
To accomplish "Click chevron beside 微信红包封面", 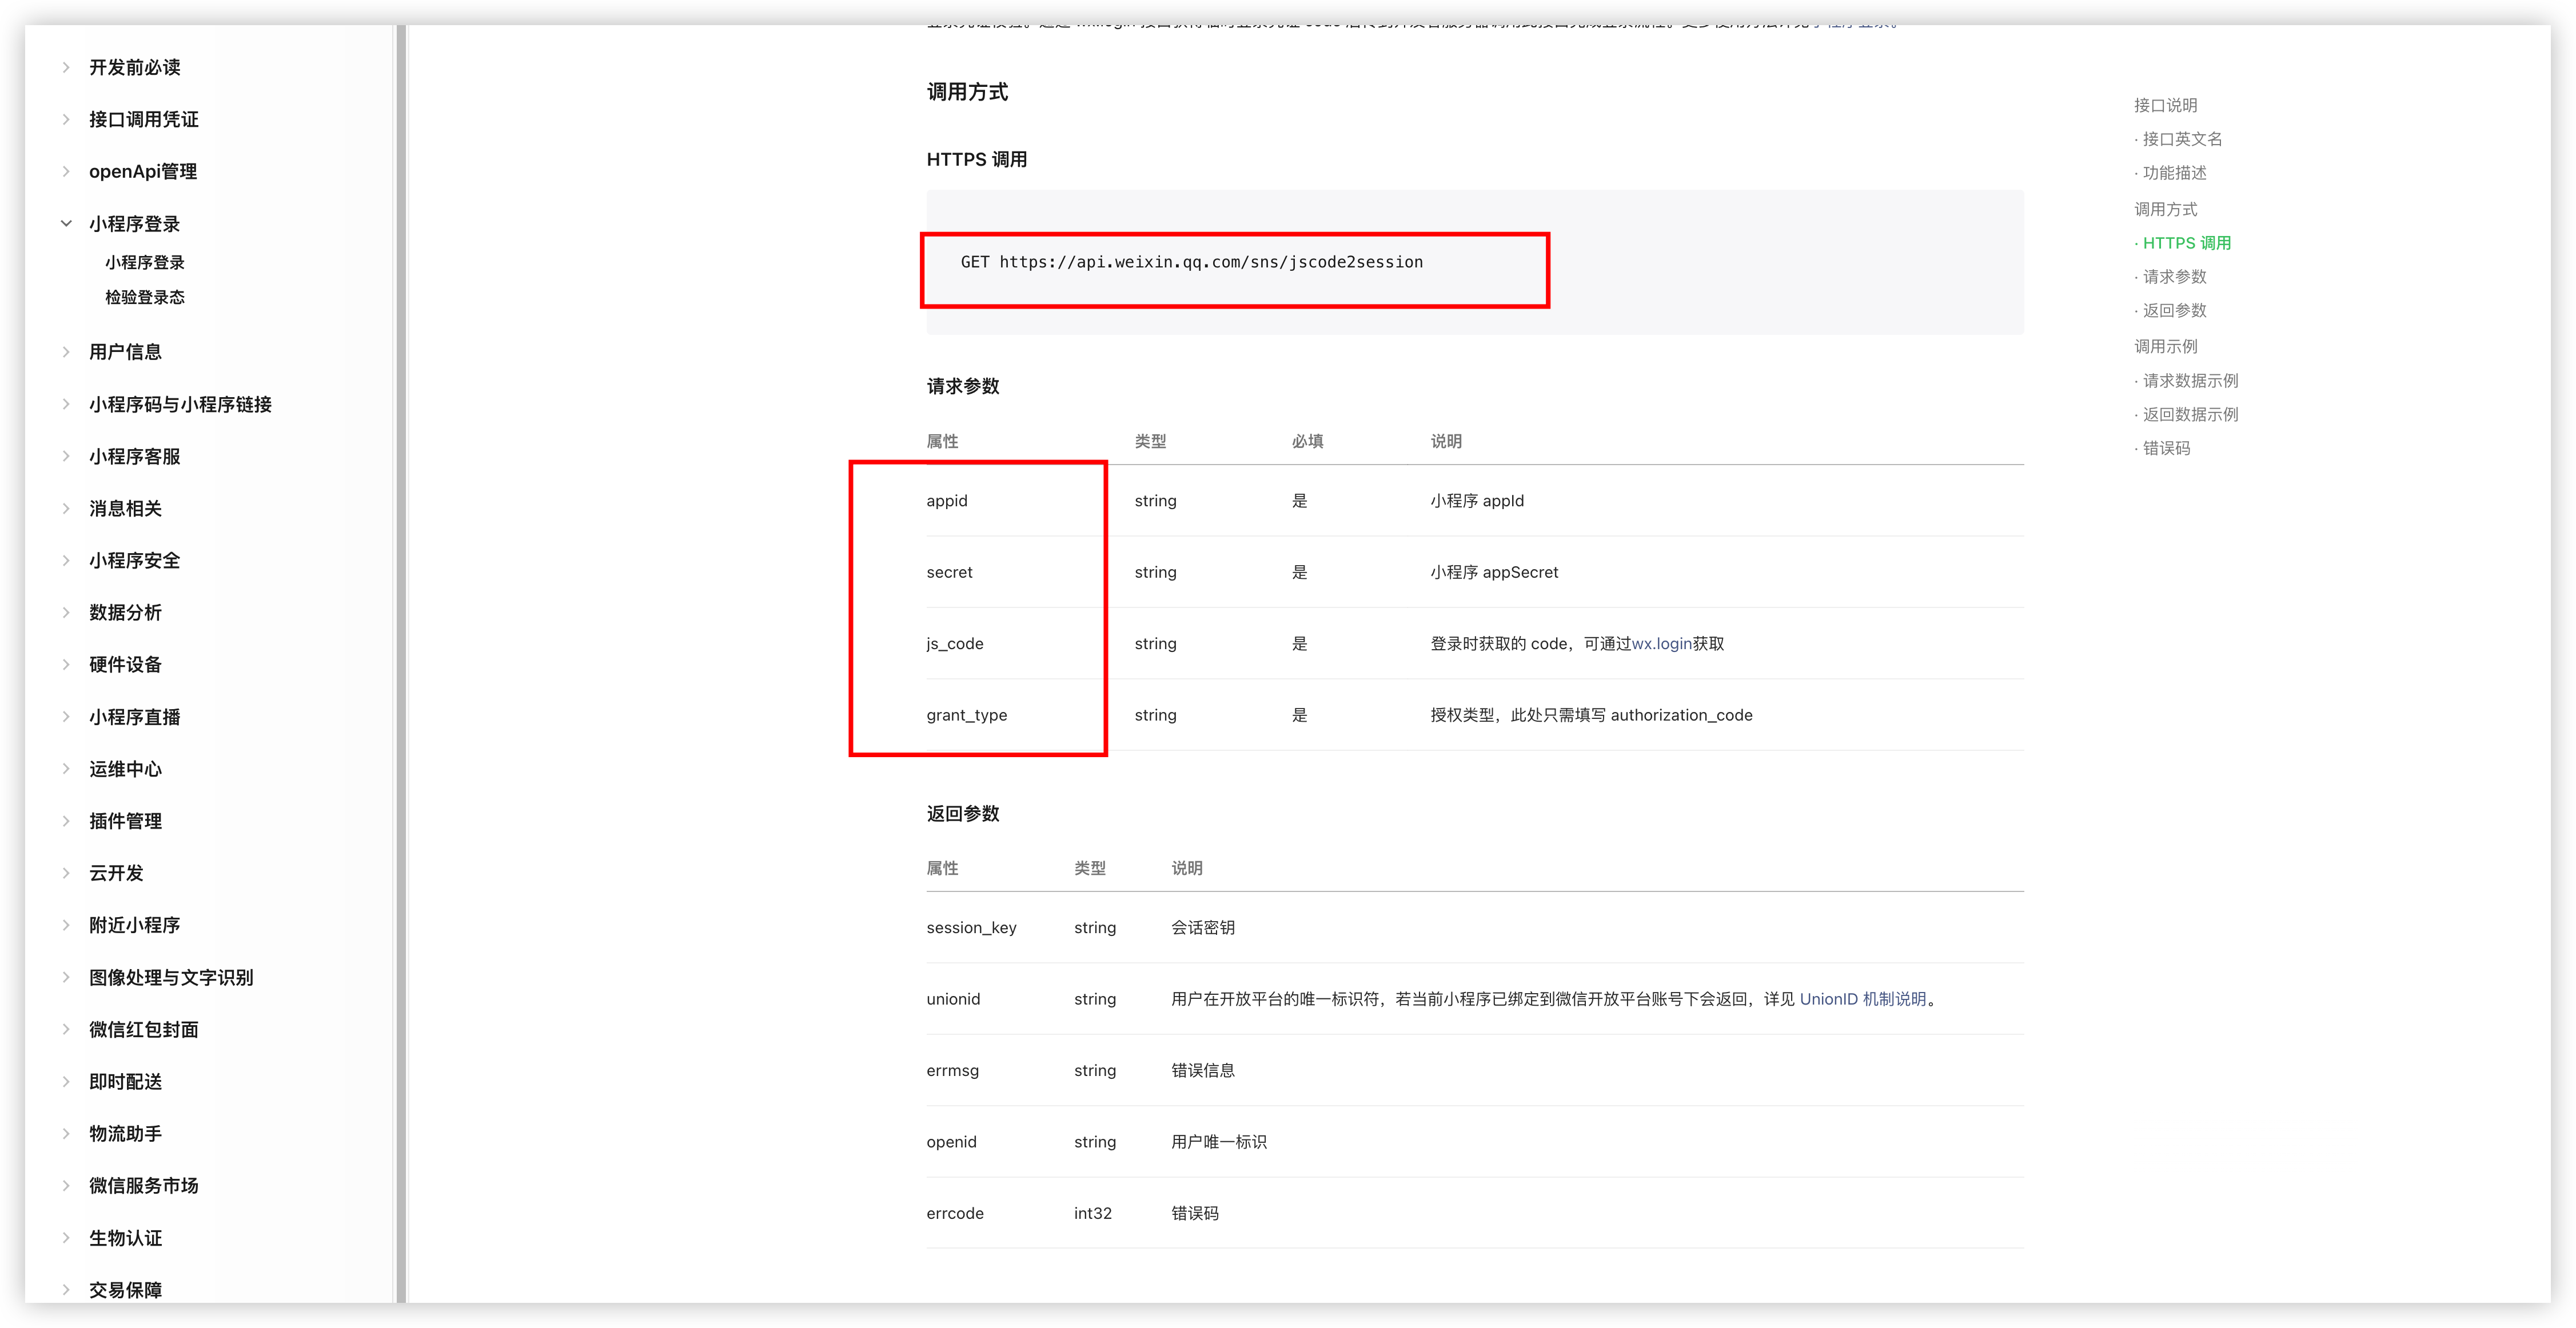I will click(x=66, y=1029).
